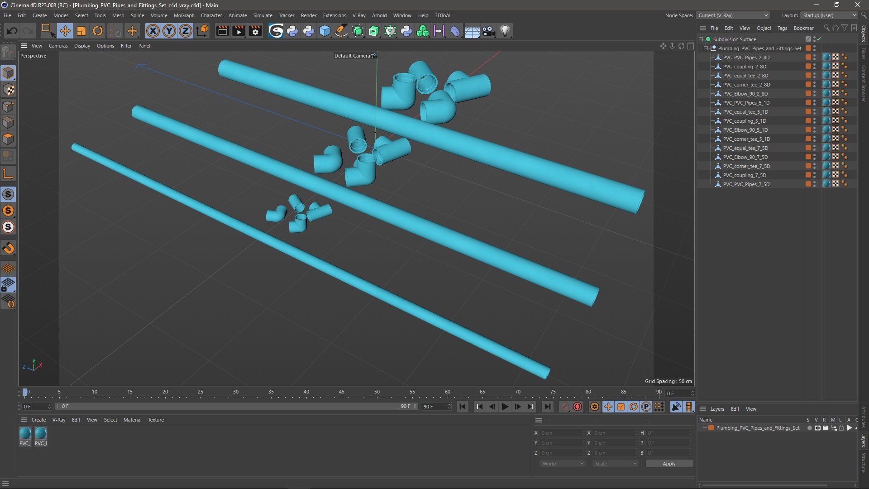The height and width of the screenshot is (489, 869).
Task: Select the Rotate tool
Action: [97, 31]
